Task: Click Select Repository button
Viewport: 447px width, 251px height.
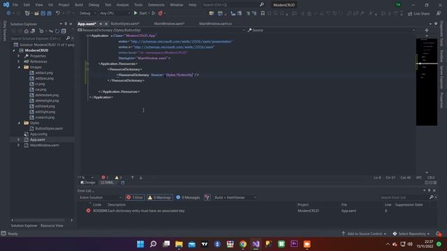Action: pos(411,234)
